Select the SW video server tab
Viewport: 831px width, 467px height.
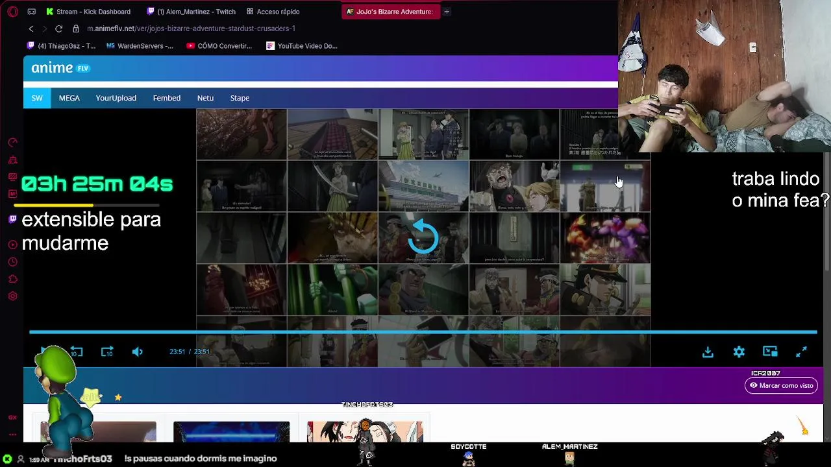(x=37, y=98)
